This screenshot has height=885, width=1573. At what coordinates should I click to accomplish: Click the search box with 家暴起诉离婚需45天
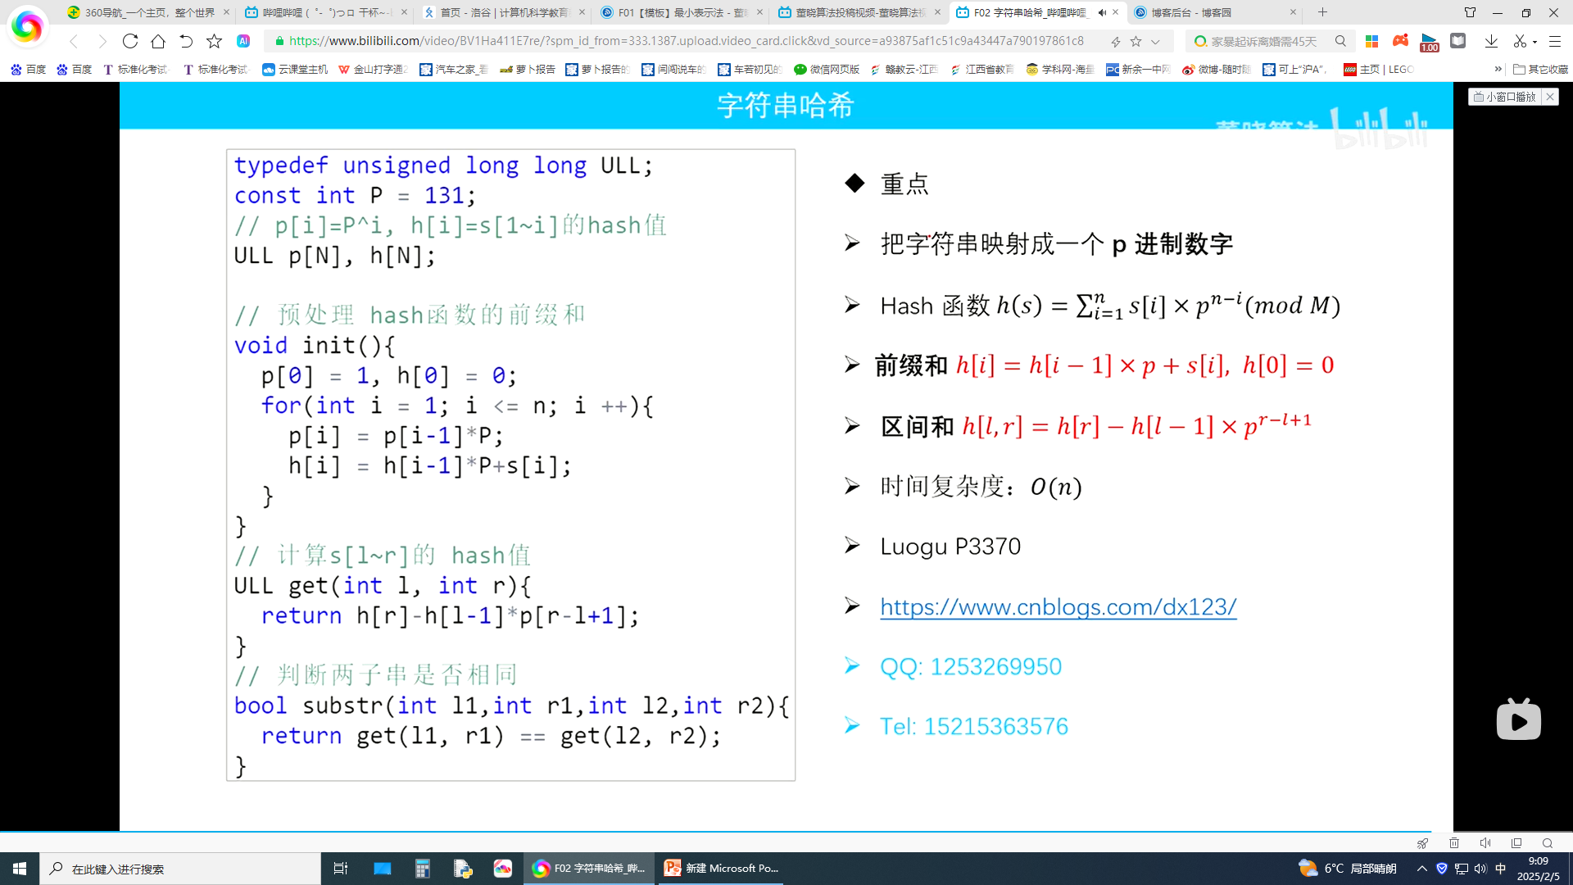[x=1264, y=41]
